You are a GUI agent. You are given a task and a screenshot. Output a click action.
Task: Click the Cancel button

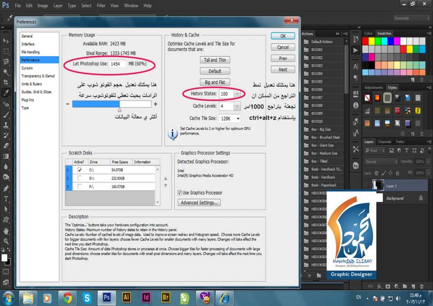283,48
